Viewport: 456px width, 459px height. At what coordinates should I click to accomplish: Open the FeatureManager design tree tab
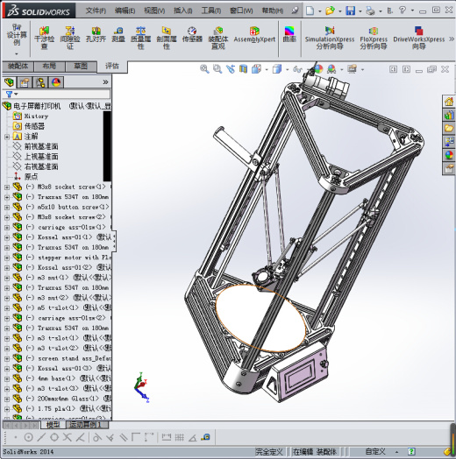pyautogui.click(x=10, y=82)
